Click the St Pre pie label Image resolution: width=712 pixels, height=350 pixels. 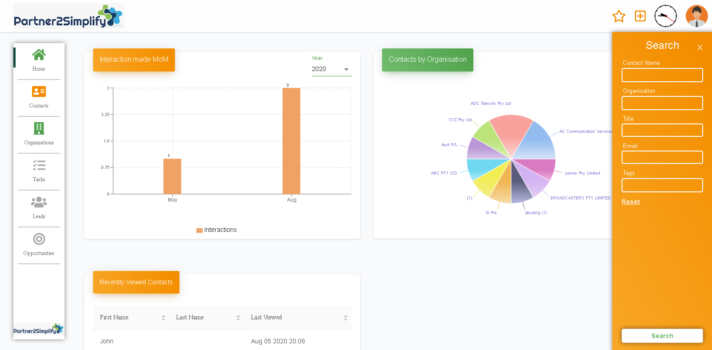point(491,213)
